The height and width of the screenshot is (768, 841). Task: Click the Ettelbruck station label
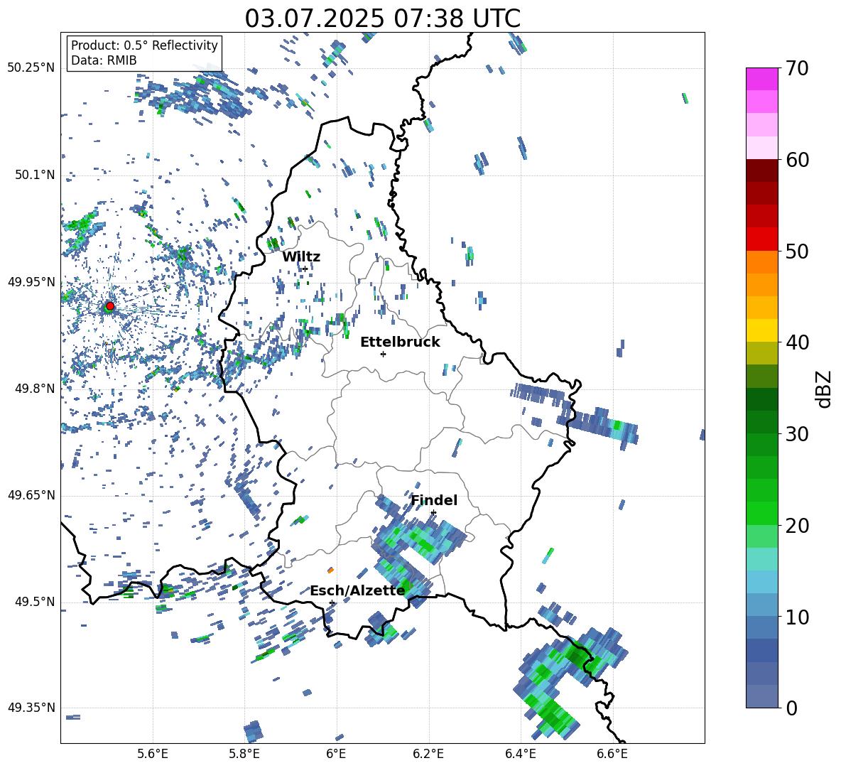click(x=400, y=342)
